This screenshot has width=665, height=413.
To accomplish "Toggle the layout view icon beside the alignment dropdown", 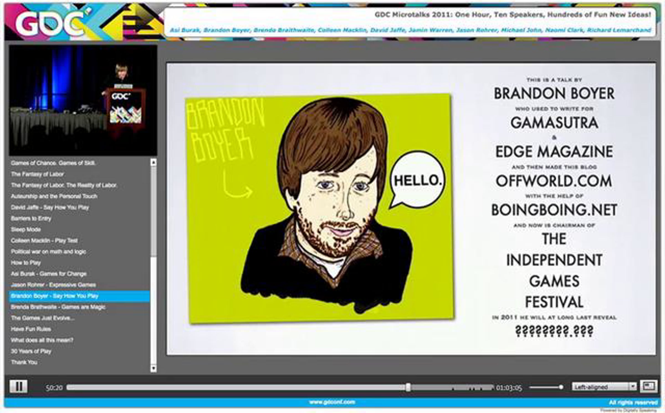I will pyautogui.click(x=649, y=386).
